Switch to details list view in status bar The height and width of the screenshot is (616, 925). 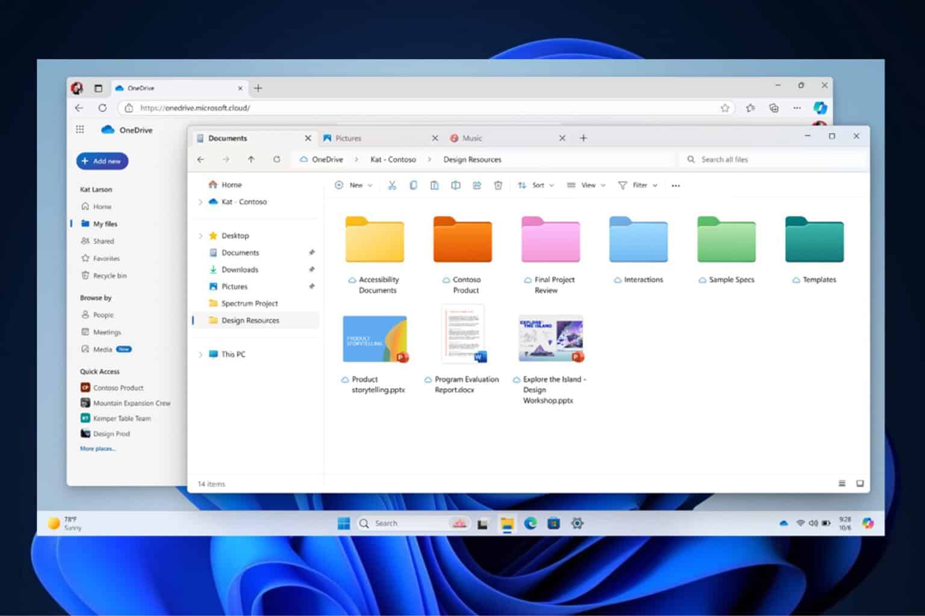(842, 484)
